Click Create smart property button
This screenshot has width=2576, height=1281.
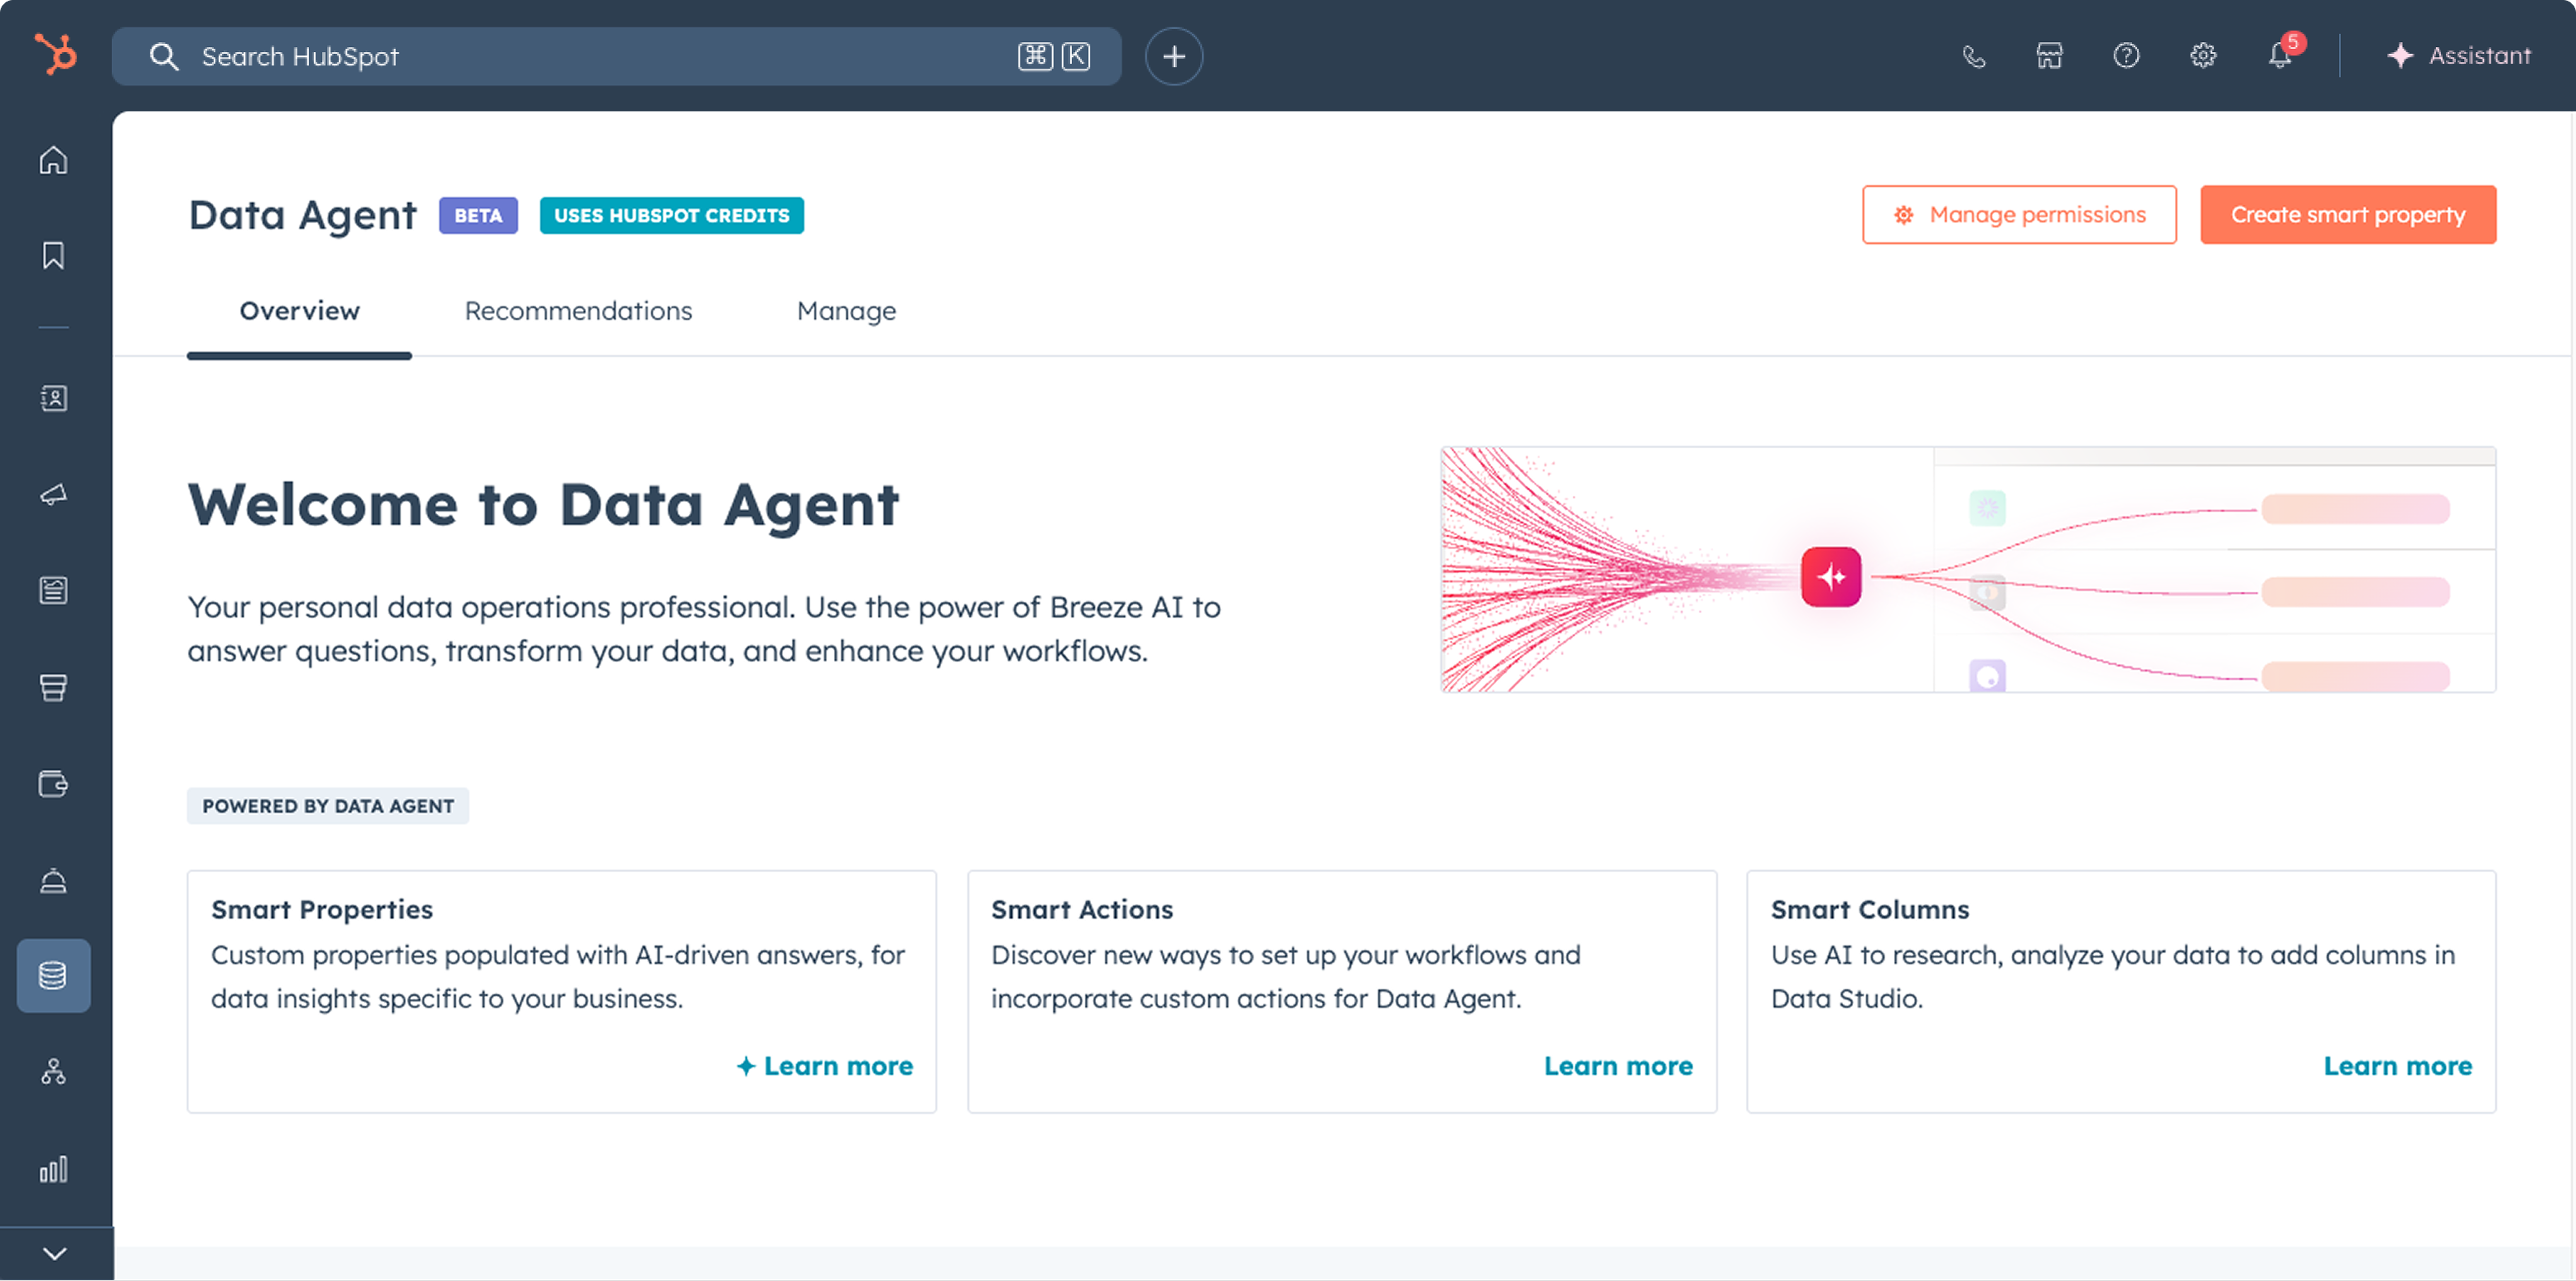point(2347,215)
